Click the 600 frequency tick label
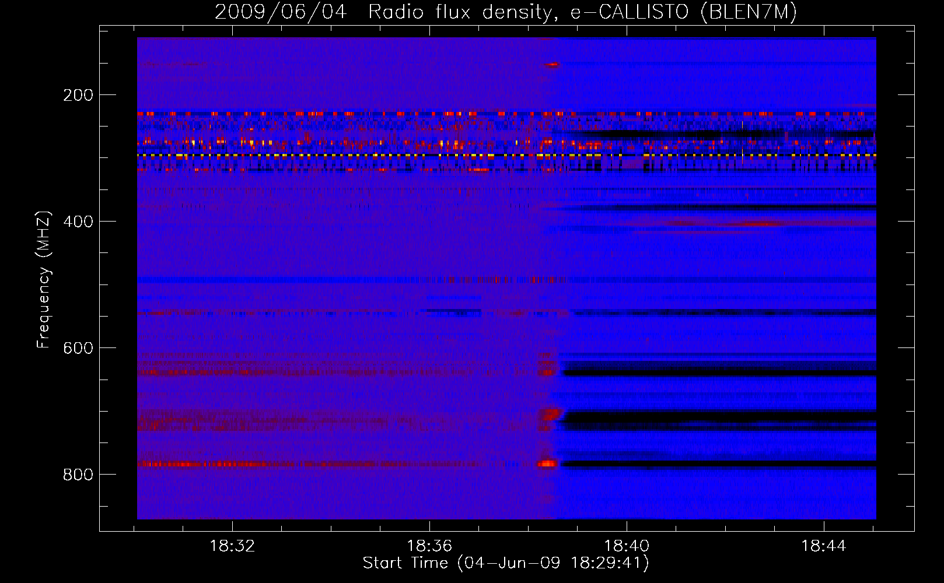The width and height of the screenshot is (944, 583). tap(78, 348)
